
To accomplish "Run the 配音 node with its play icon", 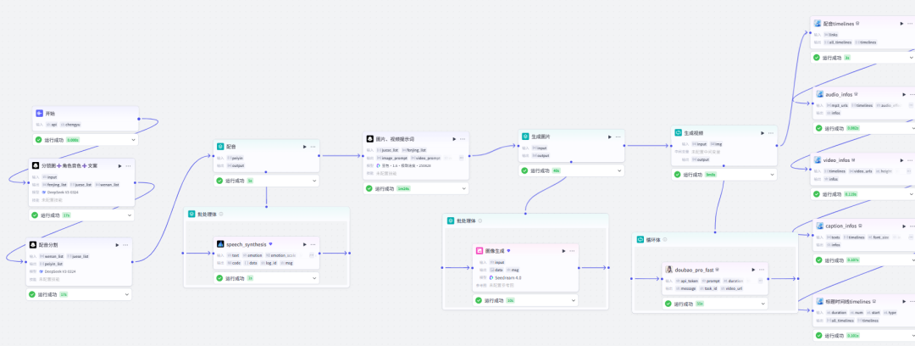I will [x=305, y=147].
